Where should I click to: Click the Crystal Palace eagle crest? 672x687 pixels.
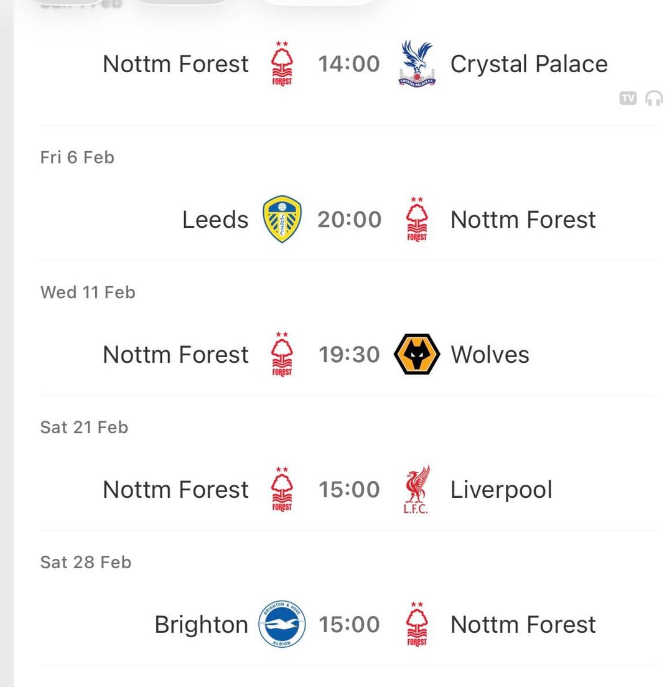(417, 63)
